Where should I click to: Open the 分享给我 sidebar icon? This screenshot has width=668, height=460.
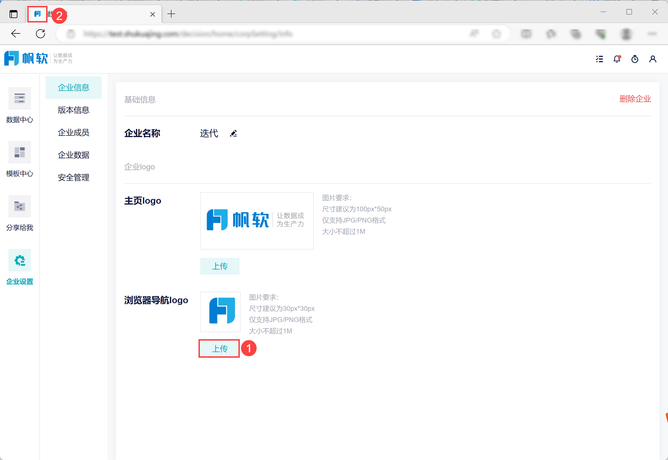tap(19, 206)
